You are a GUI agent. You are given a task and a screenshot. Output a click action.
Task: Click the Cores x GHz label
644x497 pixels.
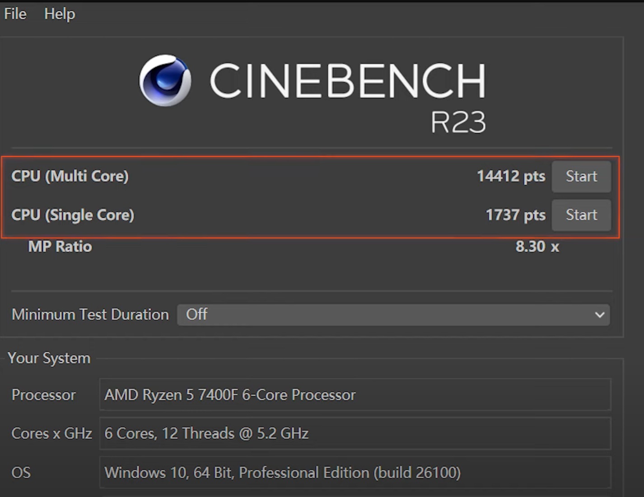(52, 433)
